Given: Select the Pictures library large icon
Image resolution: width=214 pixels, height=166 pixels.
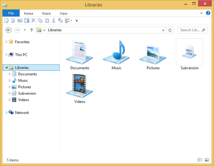Looking at the screenshot, I should [153, 54].
